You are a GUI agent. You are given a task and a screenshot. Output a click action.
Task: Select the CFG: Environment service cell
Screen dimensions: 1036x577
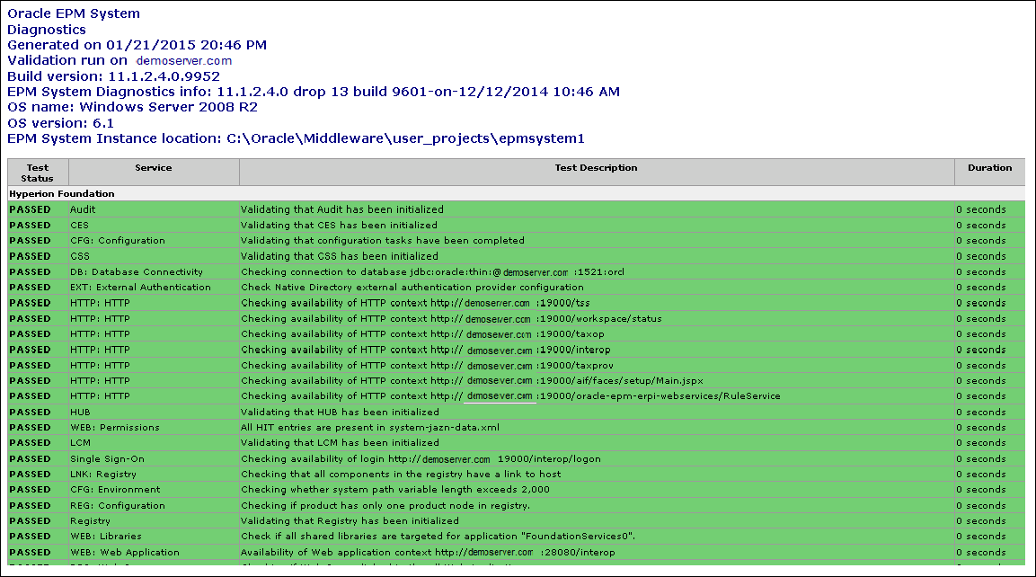click(x=154, y=490)
